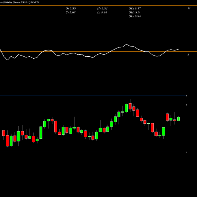
Task: Click the "5" indicator axis label
Action: [188, 55]
